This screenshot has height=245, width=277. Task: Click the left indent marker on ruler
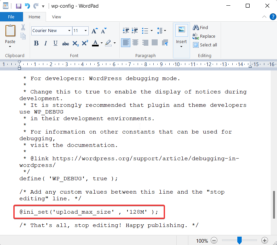19,65
